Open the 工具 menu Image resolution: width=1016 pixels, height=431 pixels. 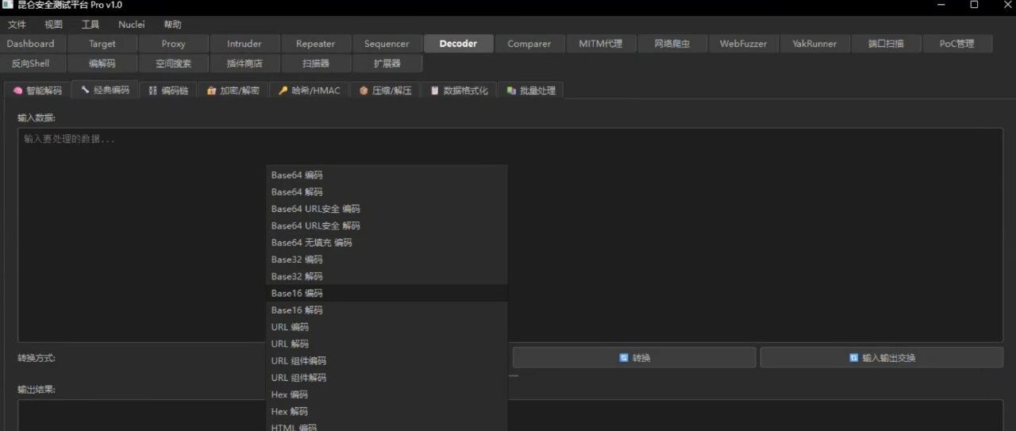pyautogui.click(x=90, y=25)
